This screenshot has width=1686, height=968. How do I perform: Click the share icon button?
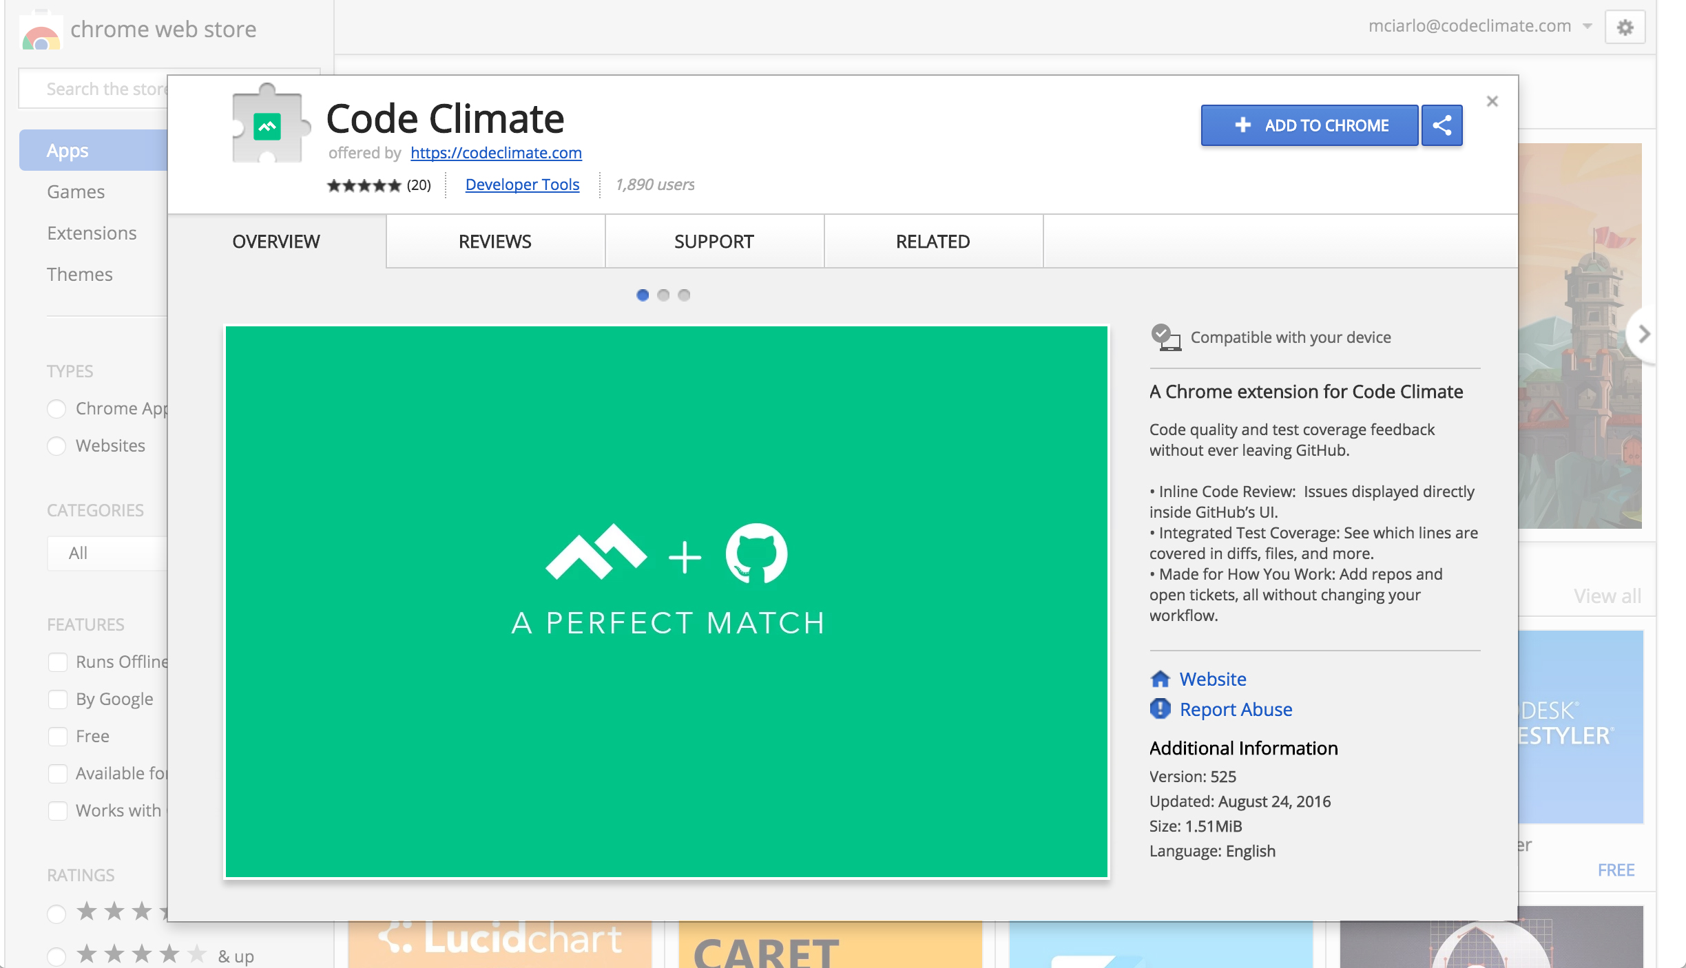[x=1442, y=125]
